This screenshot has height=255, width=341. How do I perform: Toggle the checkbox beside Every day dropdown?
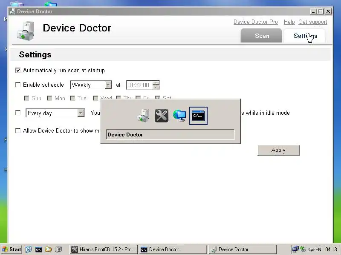18,113
